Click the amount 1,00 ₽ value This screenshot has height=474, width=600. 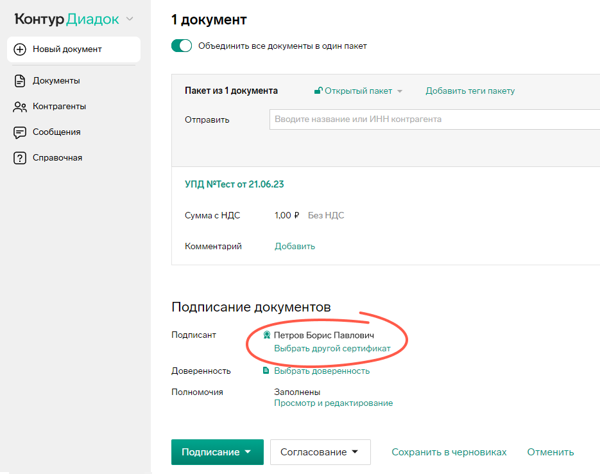287,216
